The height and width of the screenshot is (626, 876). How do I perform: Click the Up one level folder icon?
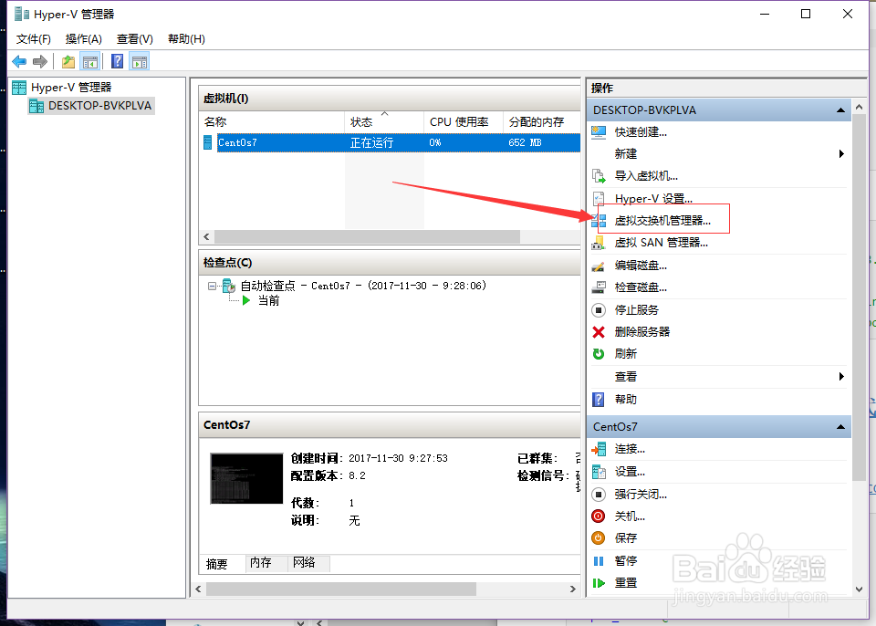(x=68, y=61)
